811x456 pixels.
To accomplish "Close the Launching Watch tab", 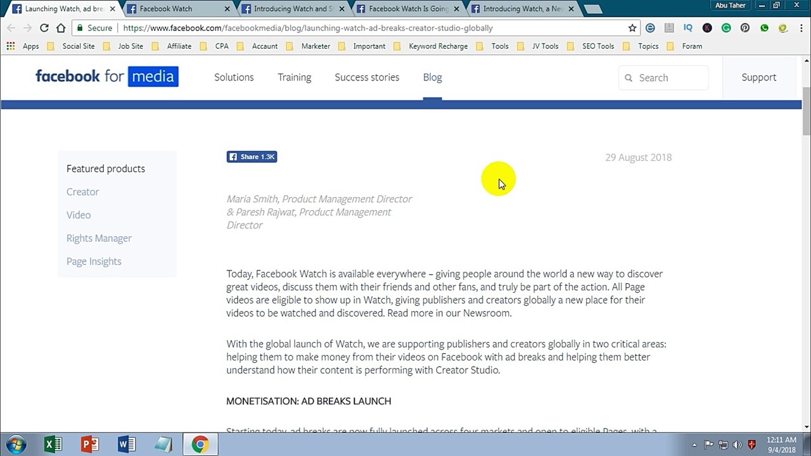I will [113, 9].
